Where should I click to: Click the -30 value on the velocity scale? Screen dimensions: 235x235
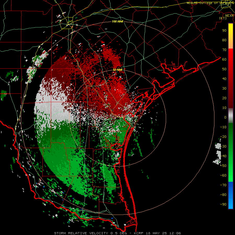pos(223,146)
